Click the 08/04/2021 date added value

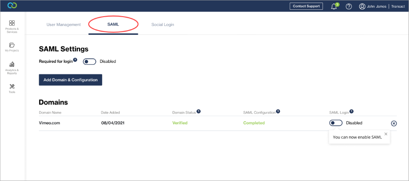(112, 123)
